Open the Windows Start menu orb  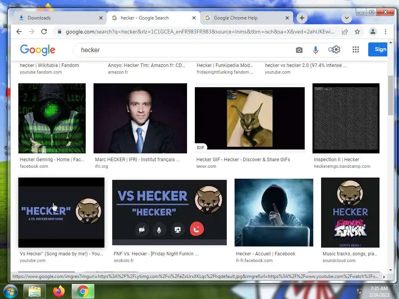point(10,291)
